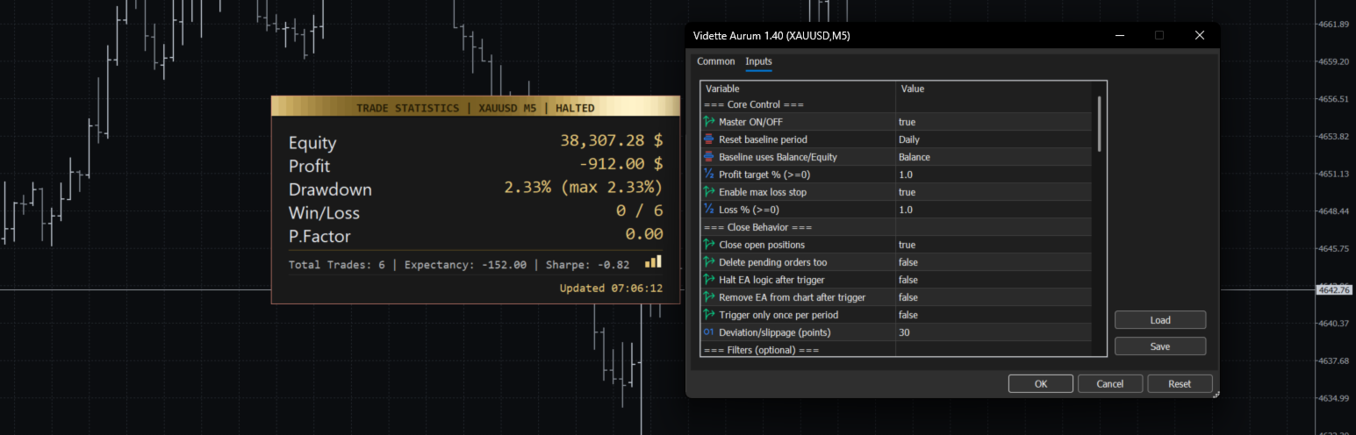Click the Reset baseline period enum icon

point(709,139)
